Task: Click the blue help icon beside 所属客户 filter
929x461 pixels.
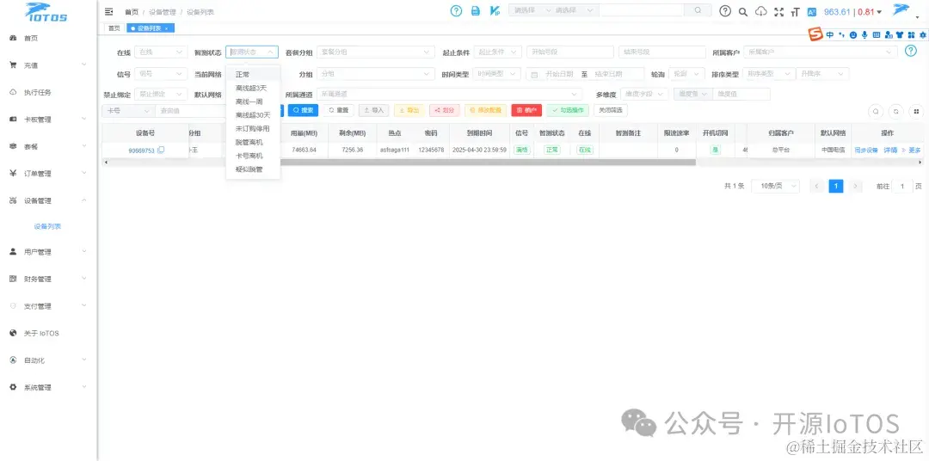Action: 911,51
